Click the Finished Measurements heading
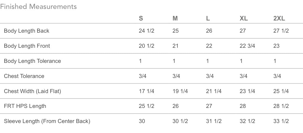Image resolution: width=303 pixels, height=133 pixels. (38, 7)
